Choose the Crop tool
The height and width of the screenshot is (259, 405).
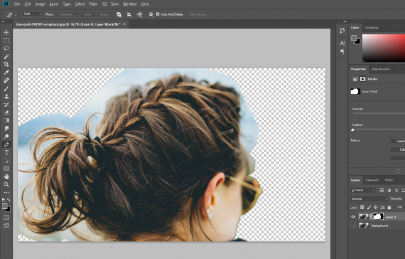point(7,64)
